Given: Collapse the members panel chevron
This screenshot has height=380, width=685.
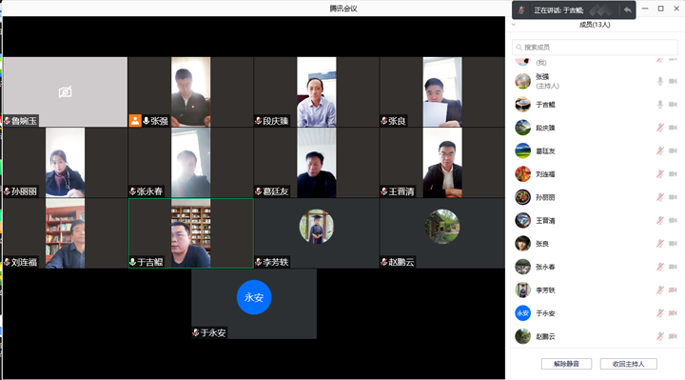Looking at the screenshot, I should (x=514, y=25).
